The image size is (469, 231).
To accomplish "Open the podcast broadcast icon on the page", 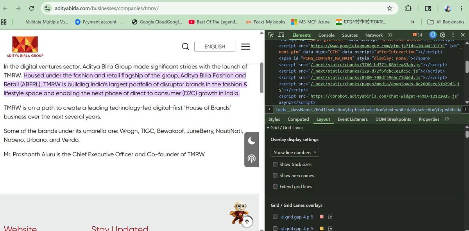I will click(x=252, y=158).
